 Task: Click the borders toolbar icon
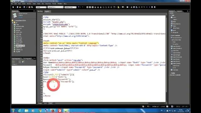[114, 7]
